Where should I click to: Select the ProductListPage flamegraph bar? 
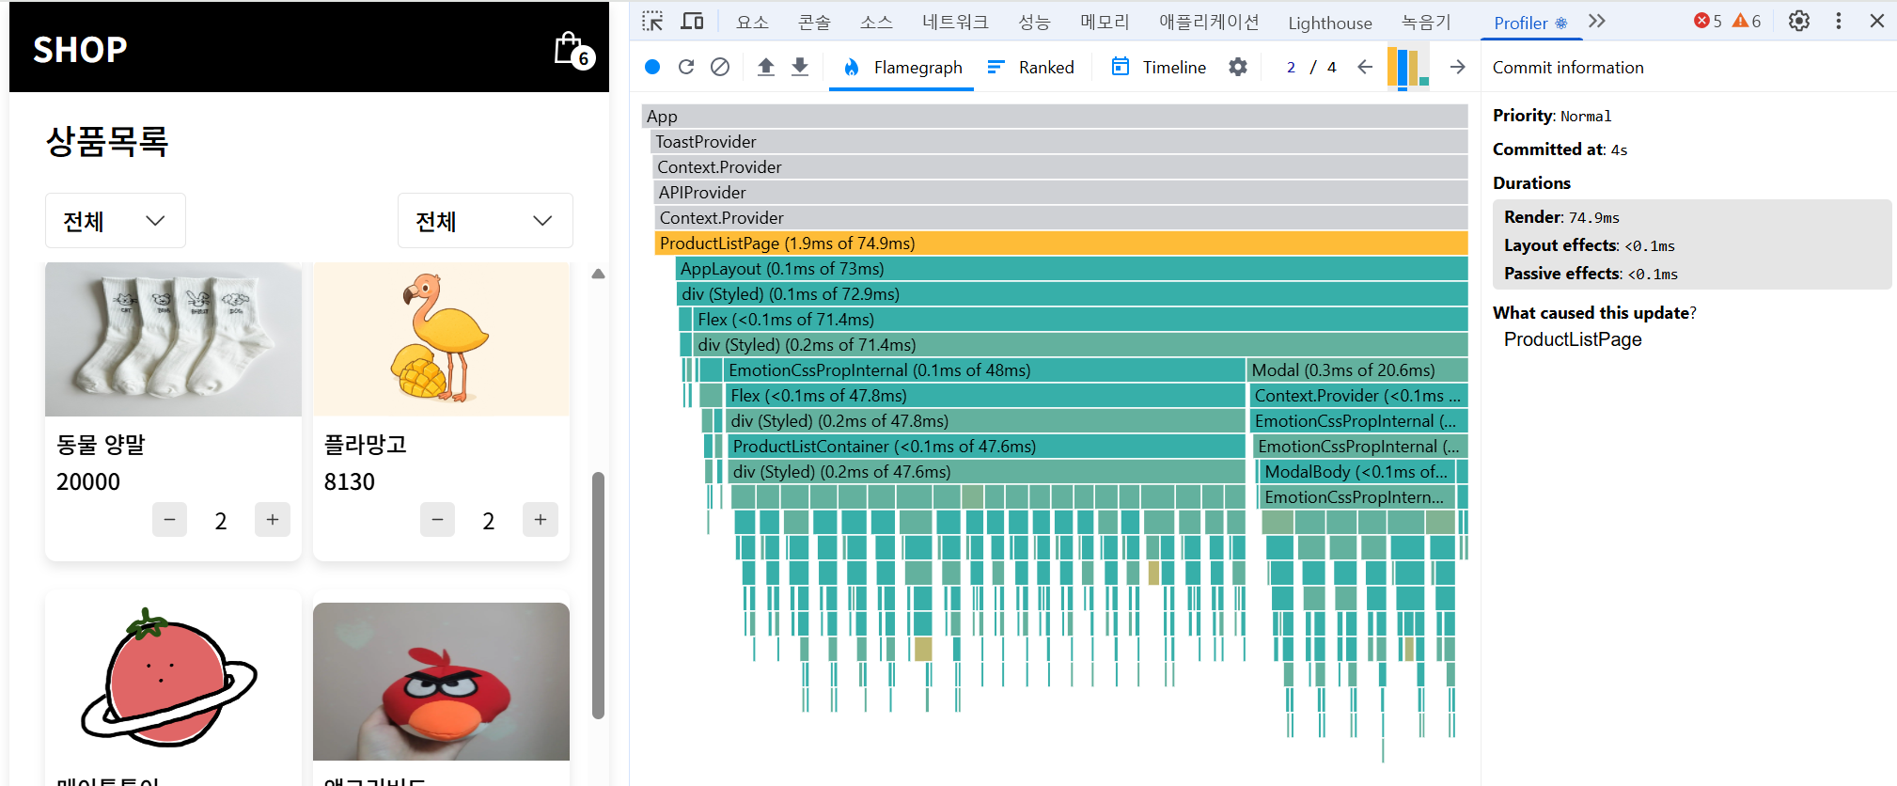click(x=1061, y=244)
